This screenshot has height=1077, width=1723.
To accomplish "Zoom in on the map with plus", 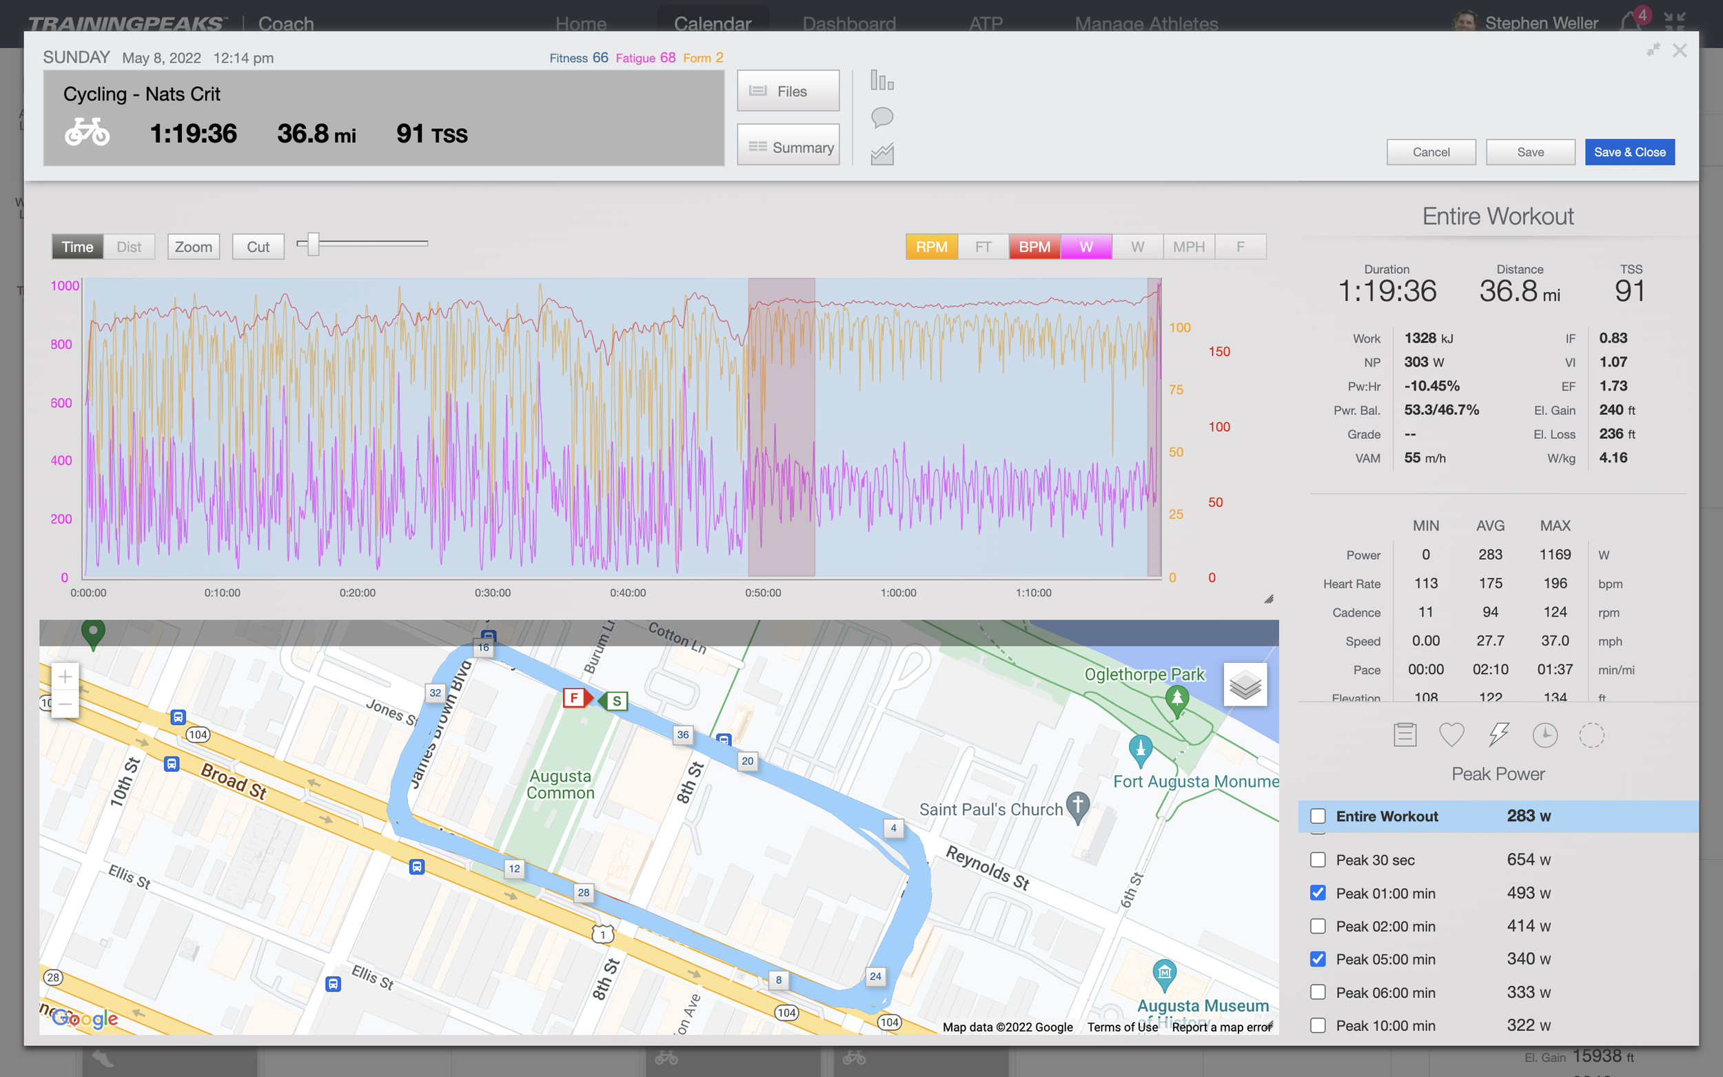I will coord(65,676).
